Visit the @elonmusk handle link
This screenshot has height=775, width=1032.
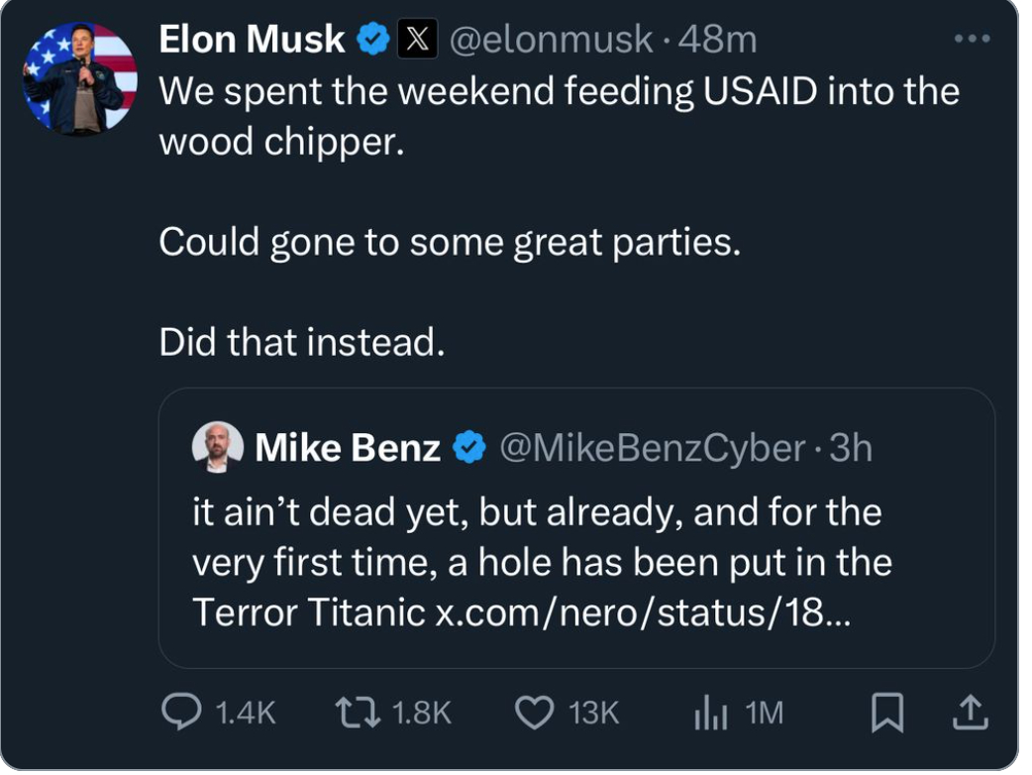551,40
